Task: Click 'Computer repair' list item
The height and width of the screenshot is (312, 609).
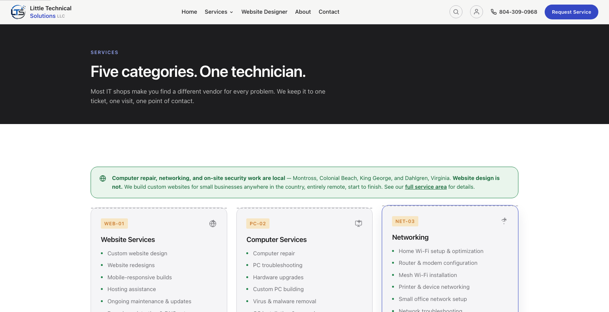Action: pyautogui.click(x=274, y=253)
